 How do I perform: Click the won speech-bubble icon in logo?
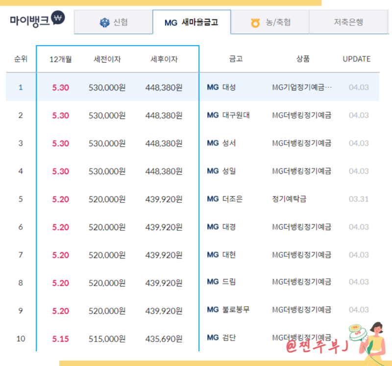tap(58, 18)
